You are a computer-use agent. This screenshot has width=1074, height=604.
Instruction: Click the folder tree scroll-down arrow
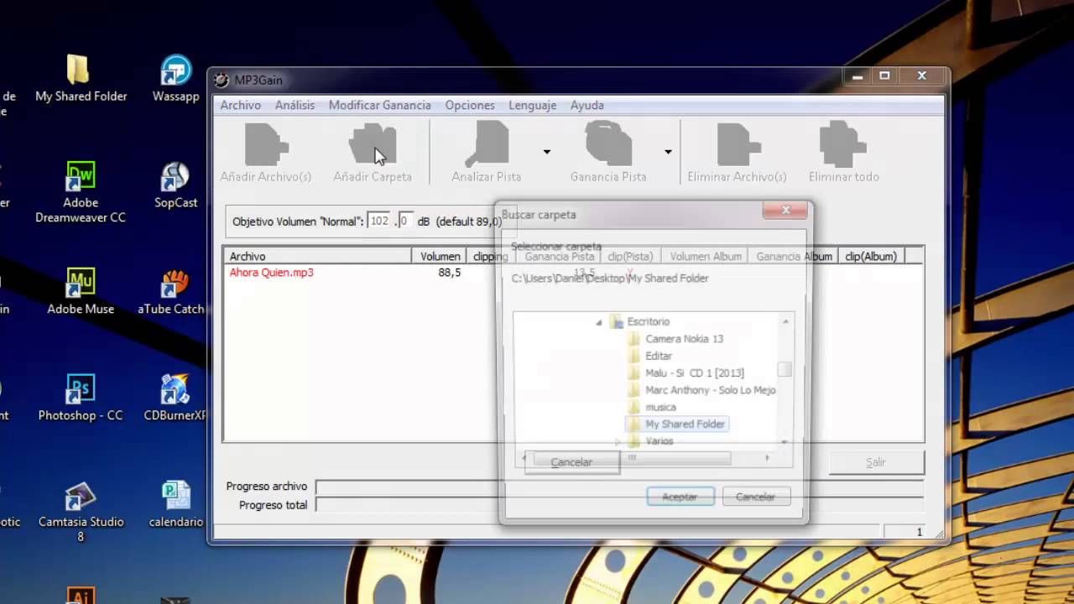point(785,441)
